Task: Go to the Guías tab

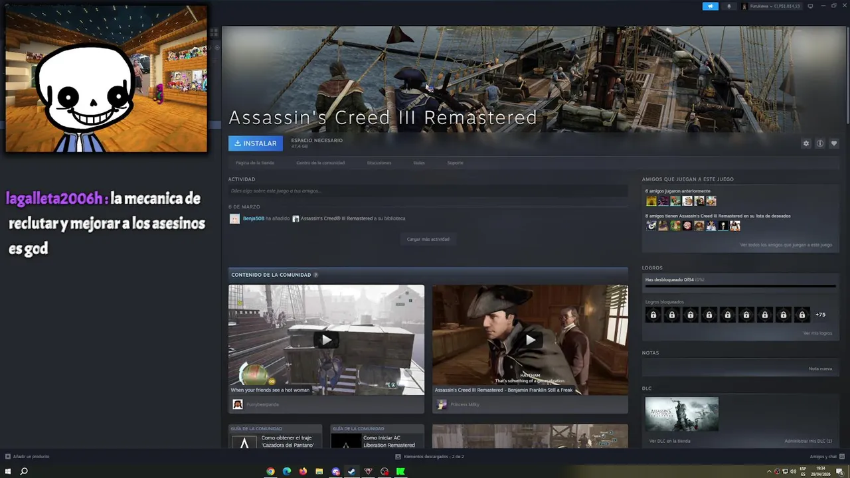Action: coord(419,163)
